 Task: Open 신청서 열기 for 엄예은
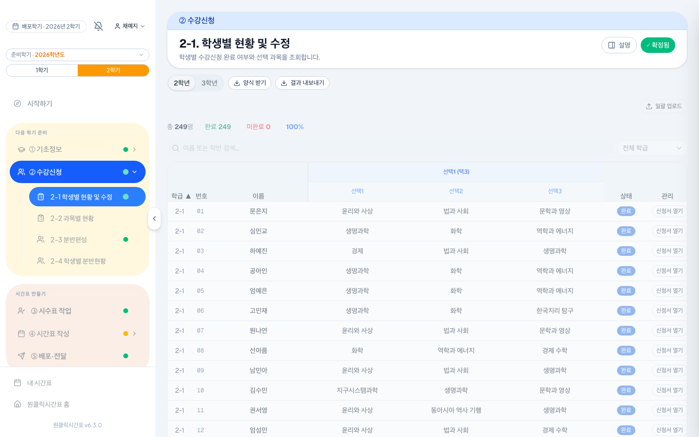tap(669, 291)
